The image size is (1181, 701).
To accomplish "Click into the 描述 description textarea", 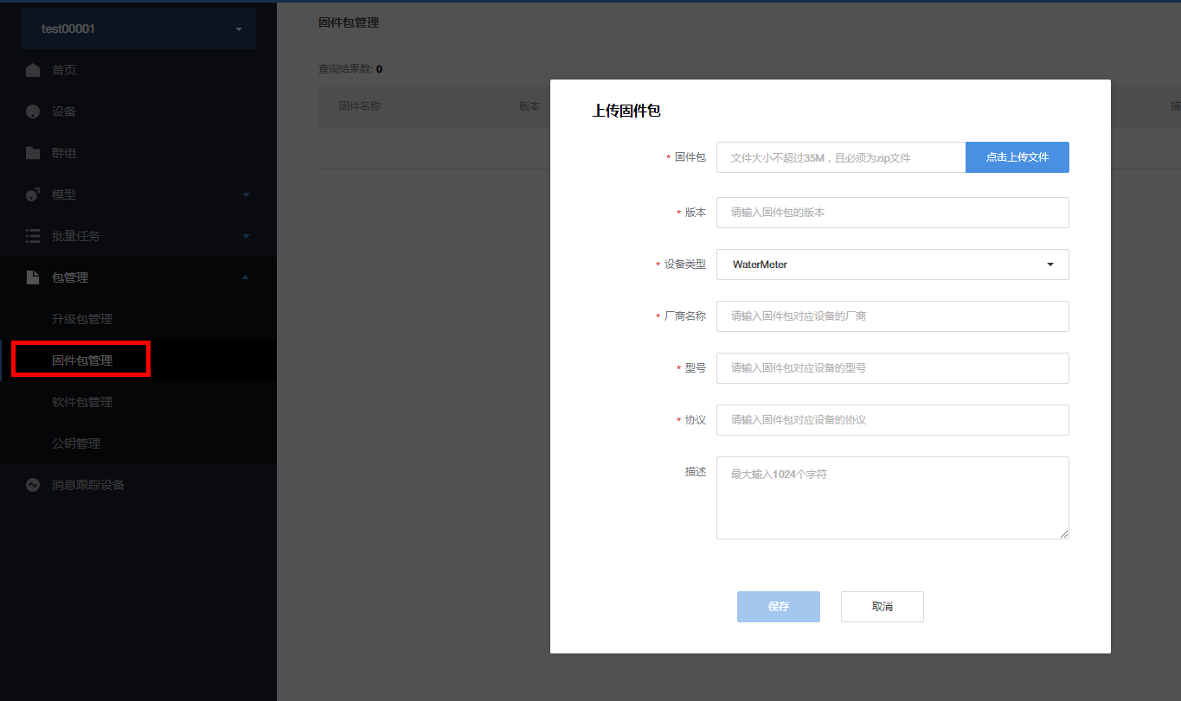I will point(892,498).
